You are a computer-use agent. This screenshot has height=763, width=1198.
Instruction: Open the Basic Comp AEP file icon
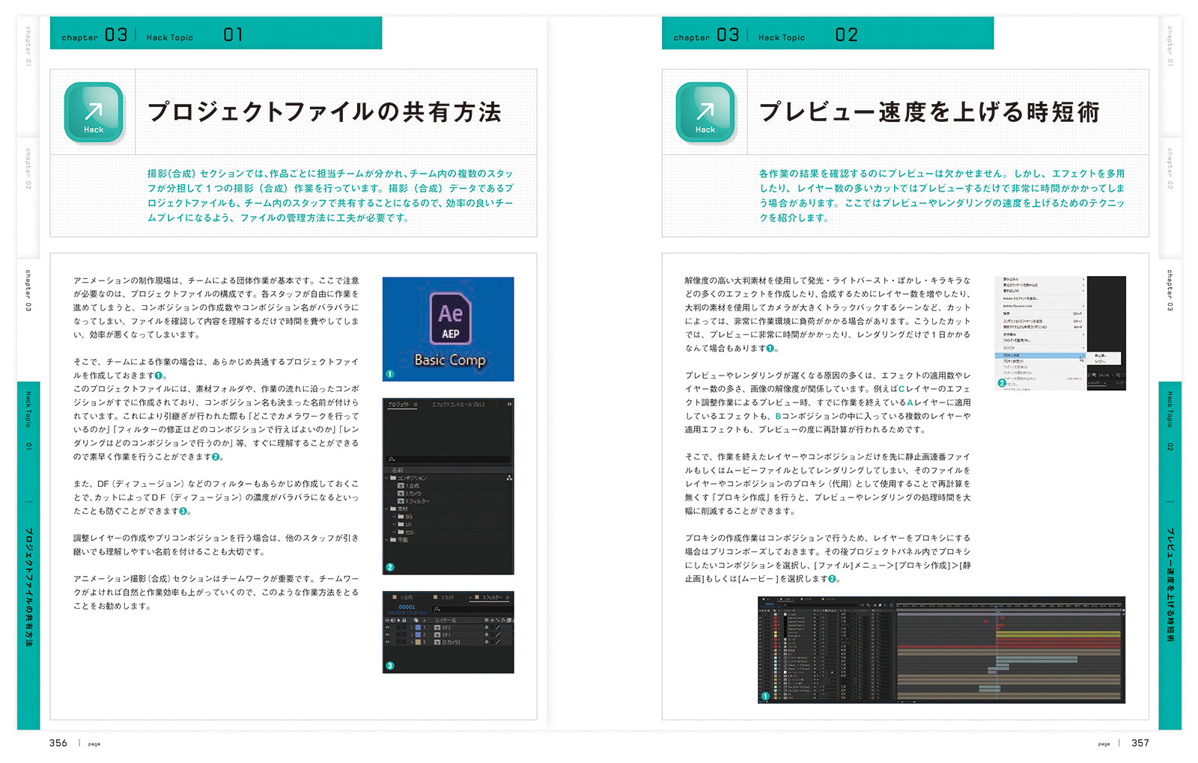[x=450, y=320]
